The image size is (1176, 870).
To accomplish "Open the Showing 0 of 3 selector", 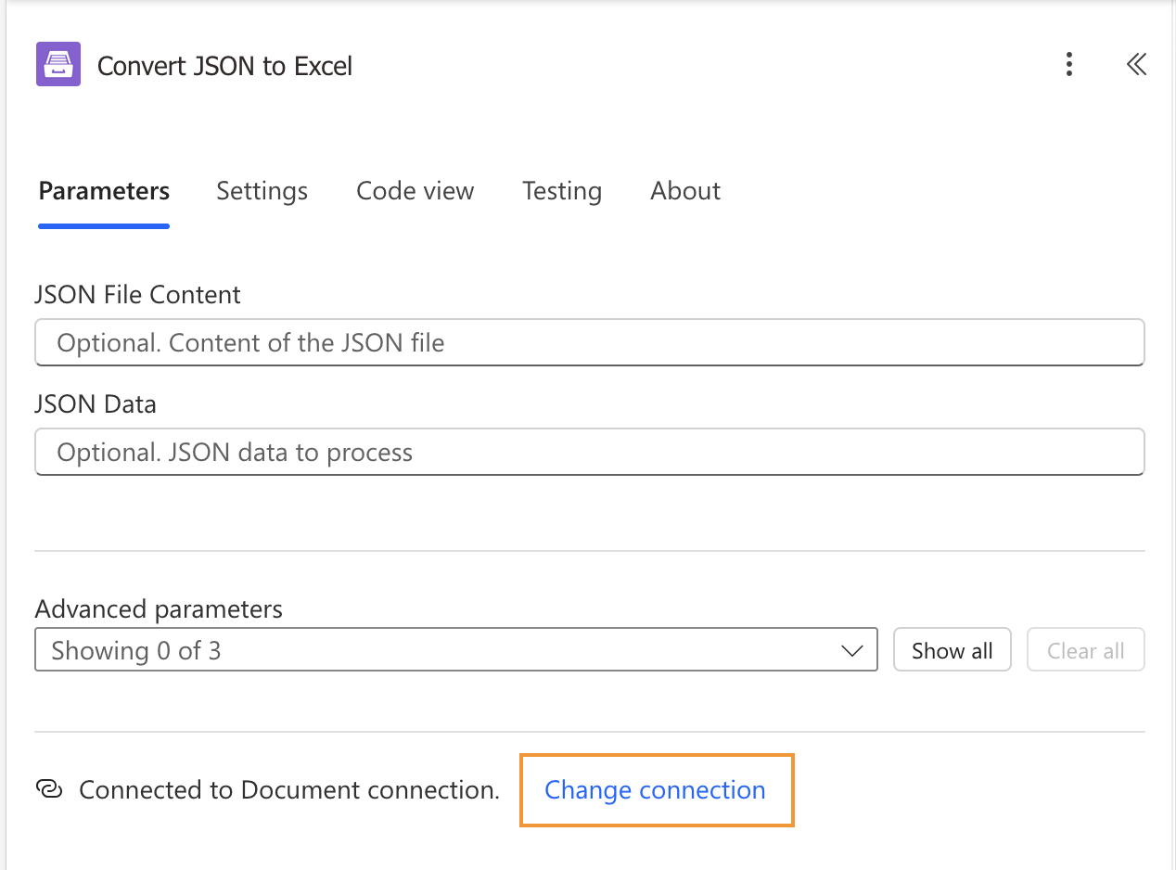I will 456,649.
